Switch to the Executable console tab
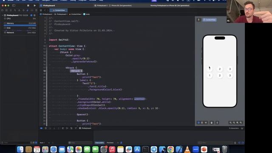The width and height of the screenshot is (272, 153). 99,143
